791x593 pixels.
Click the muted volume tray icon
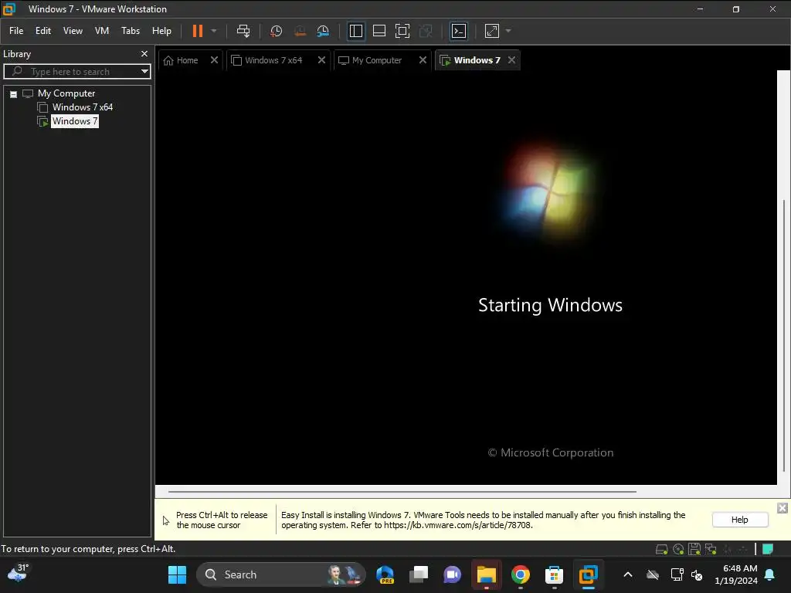tap(697, 574)
